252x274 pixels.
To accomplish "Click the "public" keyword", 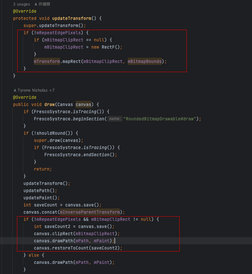I will click(21, 105).
